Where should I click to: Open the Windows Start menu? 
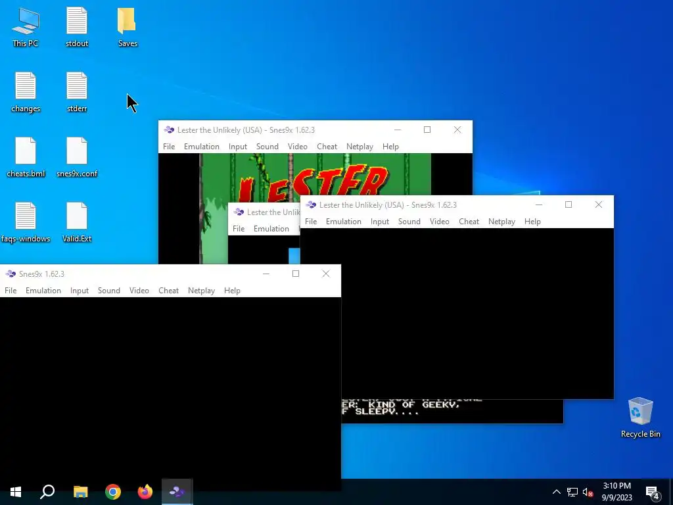click(x=16, y=492)
